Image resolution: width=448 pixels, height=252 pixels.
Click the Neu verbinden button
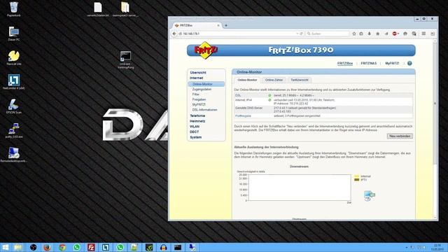click(400, 136)
